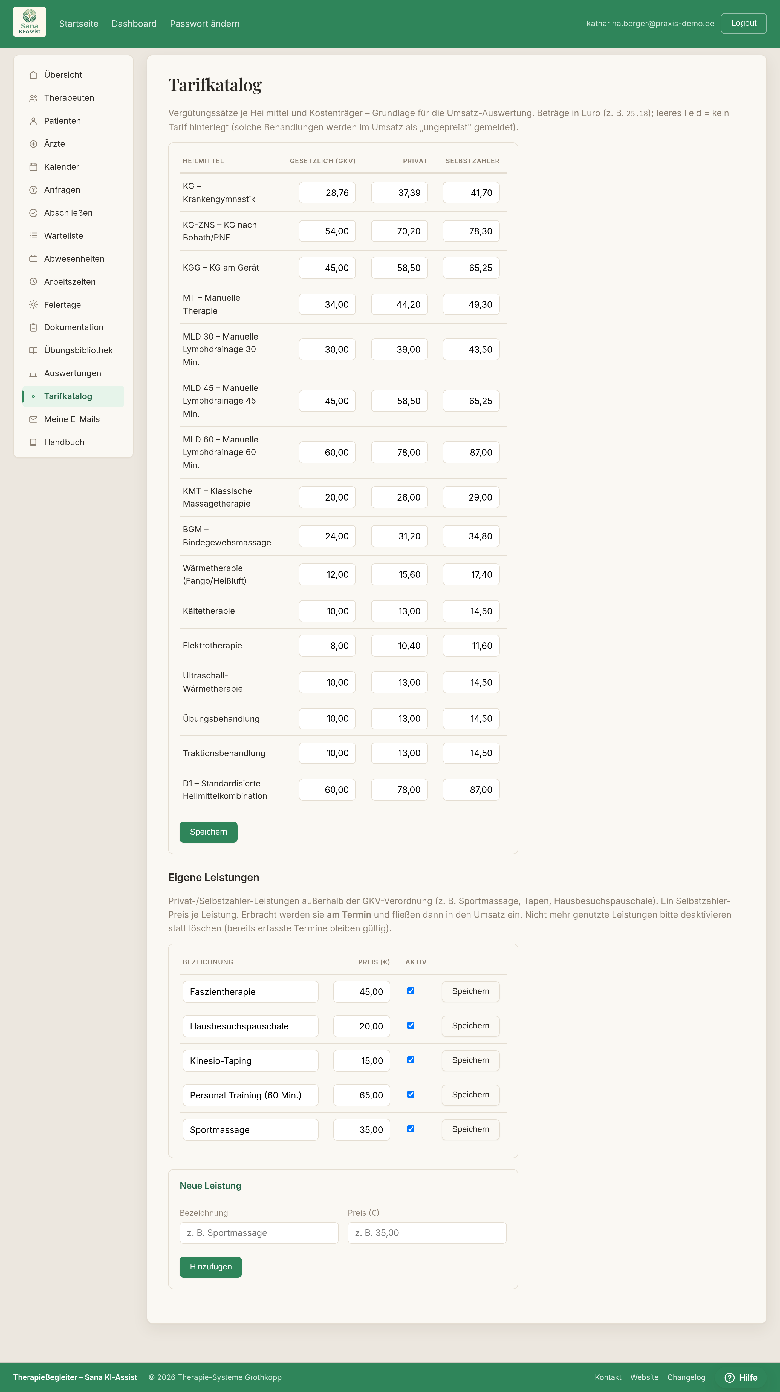The width and height of the screenshot is (780, 1392).
Task: Toggle Aktiv for Personal Training (60 Min.)
Action: click(411, 1095)
